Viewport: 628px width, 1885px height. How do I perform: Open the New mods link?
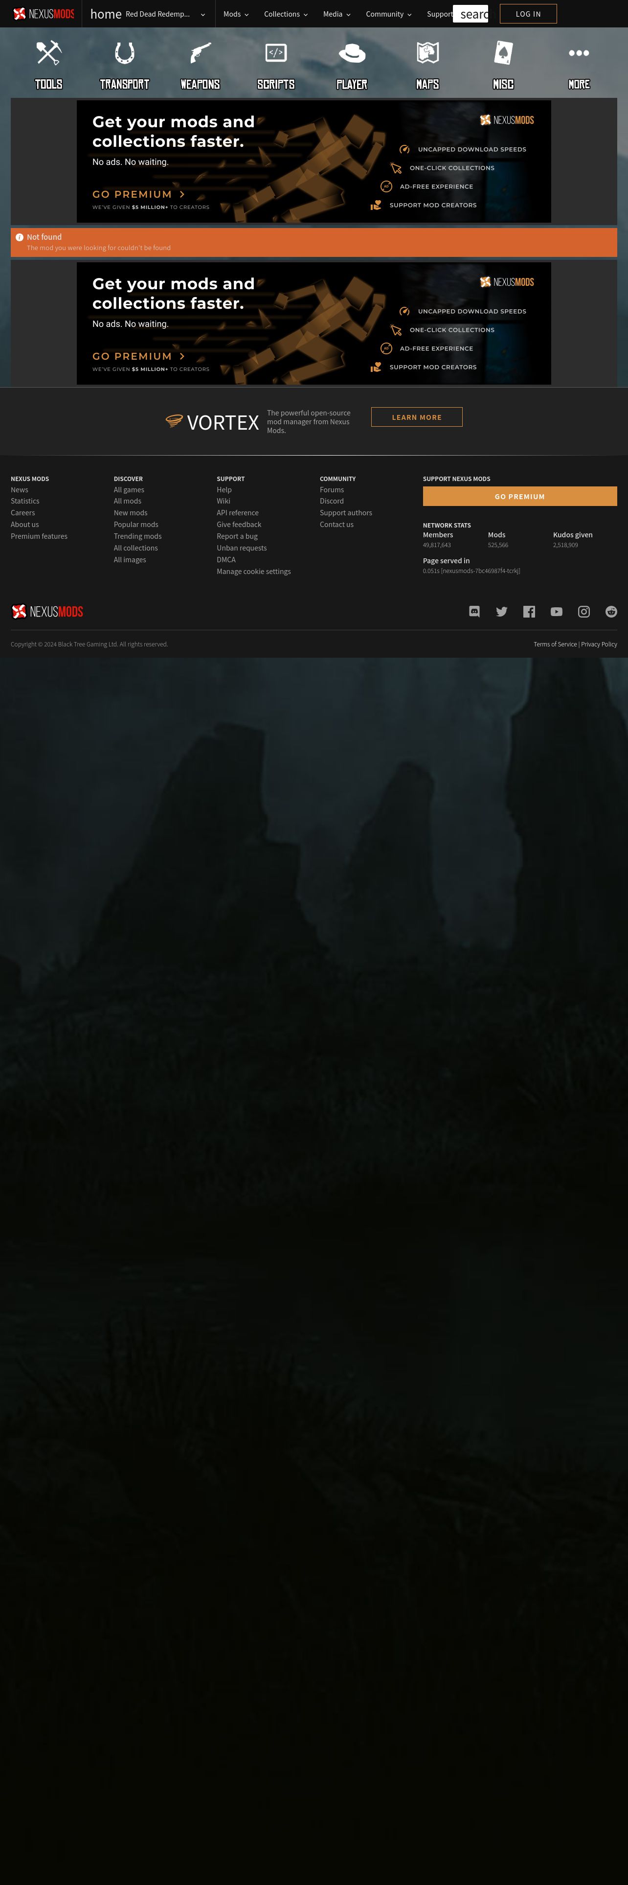click(x=130, y=513)
